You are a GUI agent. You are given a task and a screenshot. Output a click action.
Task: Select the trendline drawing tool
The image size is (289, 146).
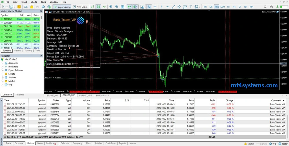point(173,7)
